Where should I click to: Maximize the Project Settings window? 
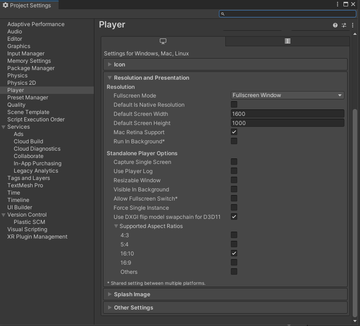click(346, 5)
